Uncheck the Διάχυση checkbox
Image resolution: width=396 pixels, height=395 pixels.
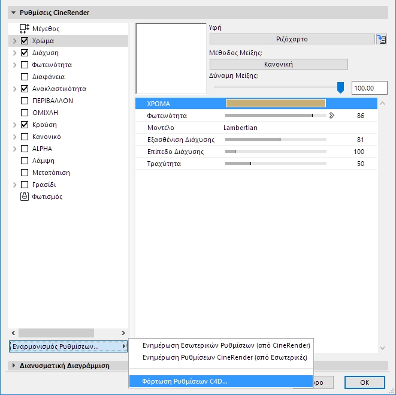point(25,53)
